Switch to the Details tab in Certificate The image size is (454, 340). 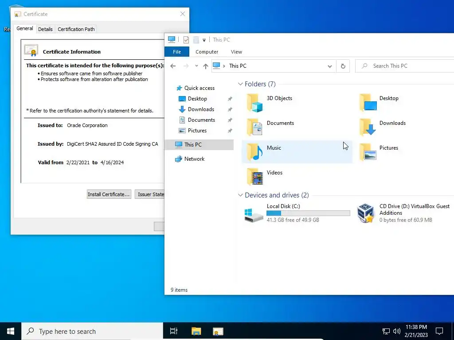(x=46, y=29)
